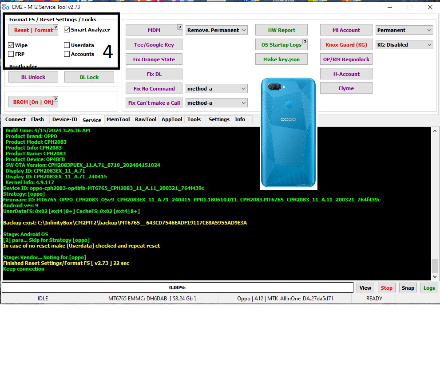
Task: Switch to the AppTool tab
Action: pos(172,119)
